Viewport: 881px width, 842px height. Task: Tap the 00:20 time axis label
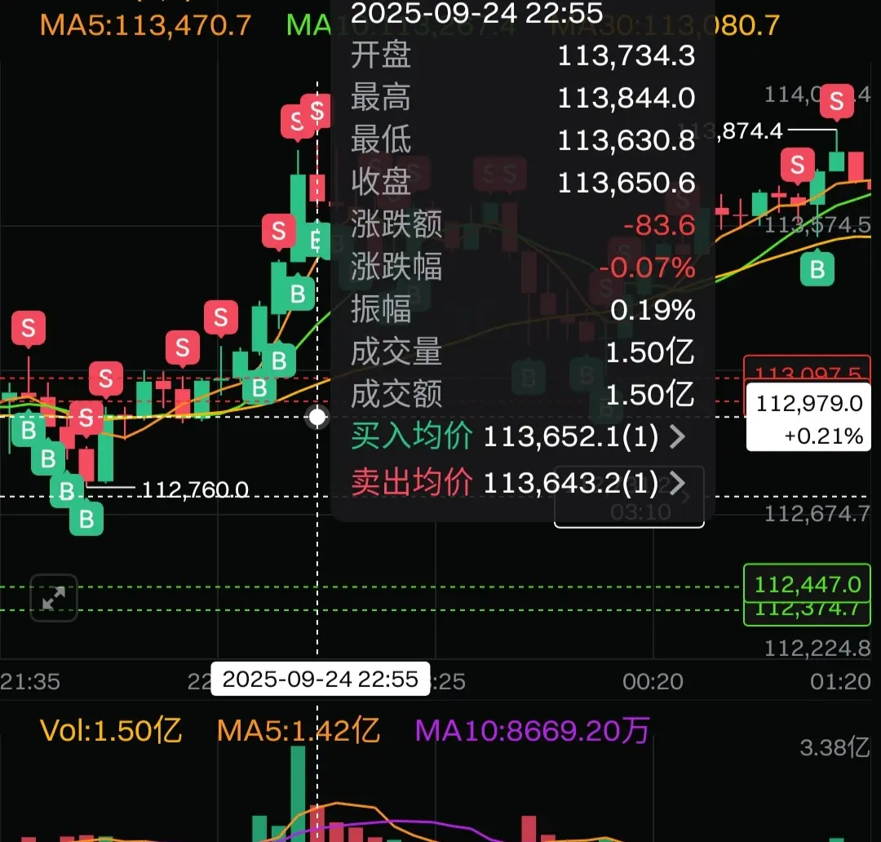tap(653, 681)
